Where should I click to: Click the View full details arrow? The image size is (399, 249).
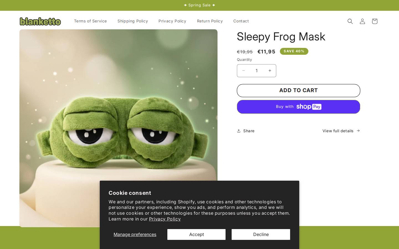click(358, 131)
